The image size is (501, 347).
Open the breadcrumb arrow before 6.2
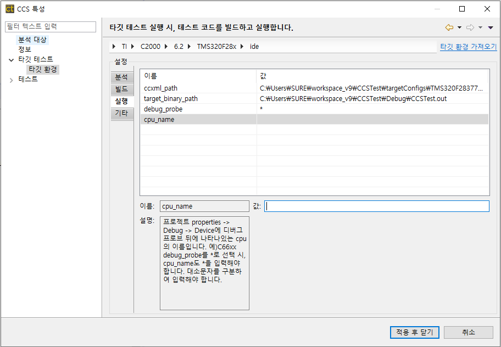(x=166, y=47)
